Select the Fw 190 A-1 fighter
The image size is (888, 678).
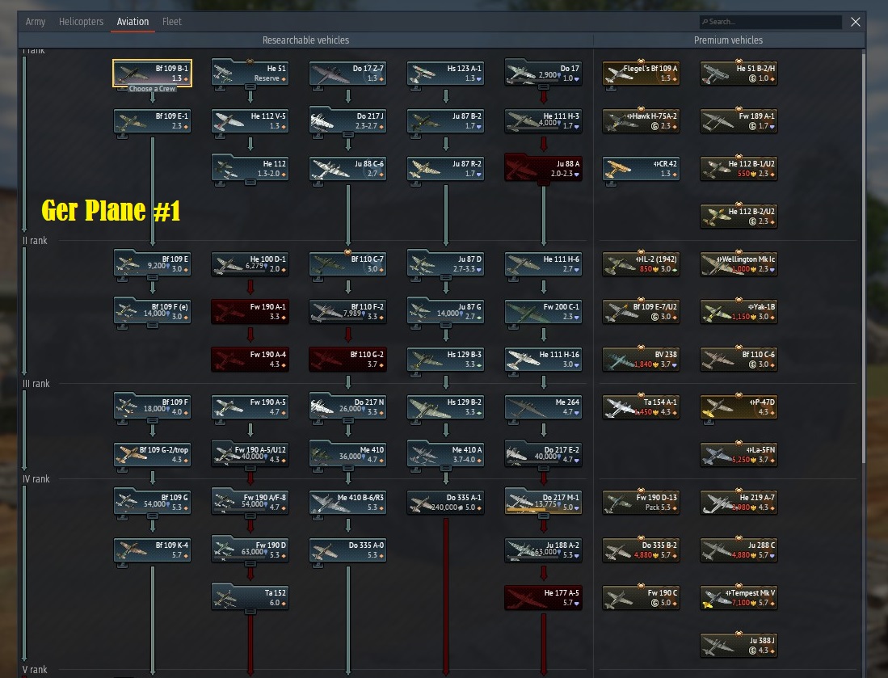click(250, 311)
